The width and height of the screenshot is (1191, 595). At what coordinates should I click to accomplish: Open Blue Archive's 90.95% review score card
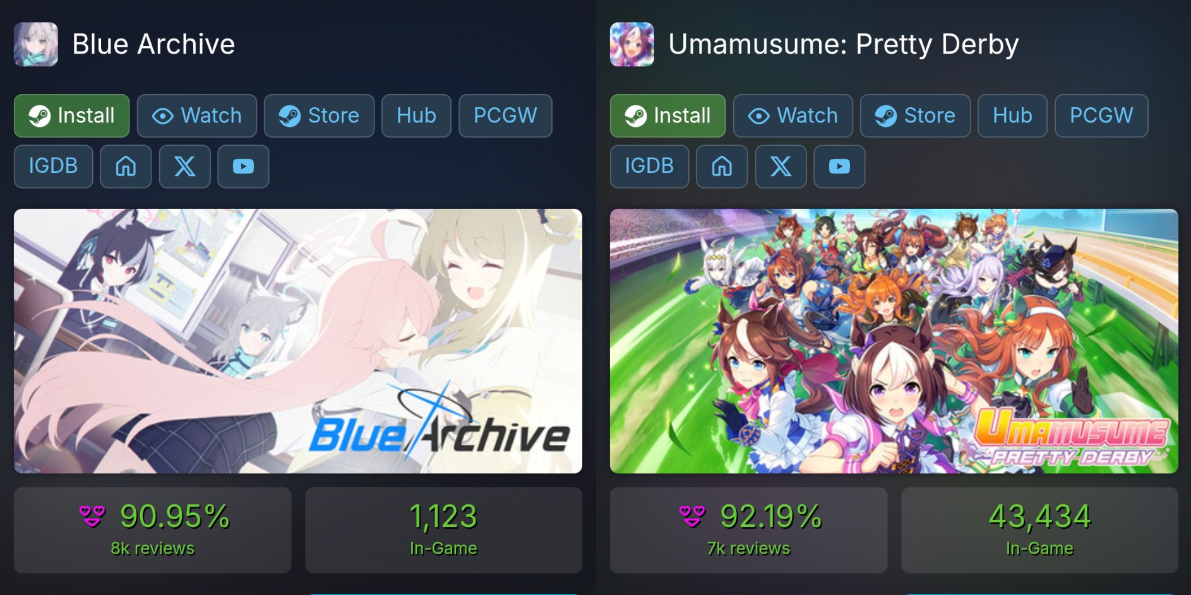pyautogui.click(x=153, y=530)
